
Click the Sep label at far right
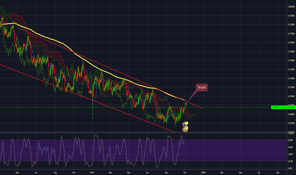pos(278,172)
